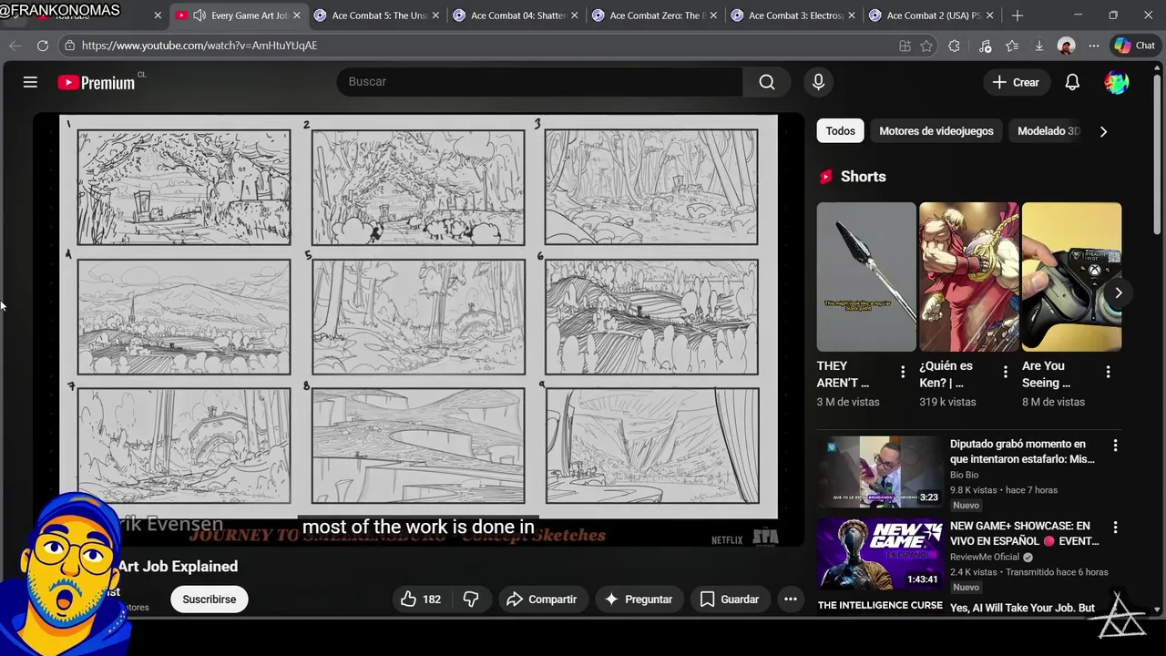Click the browser address bar URL
The image size is (1166, 656).
tap(199, 46)
